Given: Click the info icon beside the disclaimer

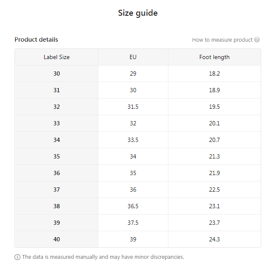Looking at the screenshot, I should tap(17, 257).
